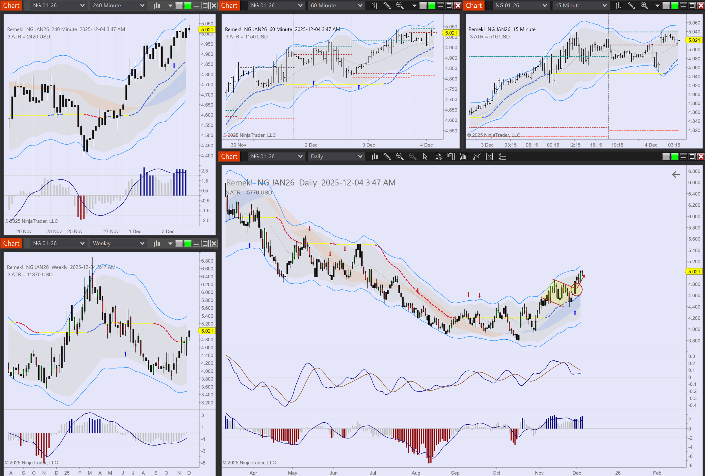The width and height of the screenshot is (705, 476).
Task: Click green link swatch in Daily chart
Action: tap(675, 156)
